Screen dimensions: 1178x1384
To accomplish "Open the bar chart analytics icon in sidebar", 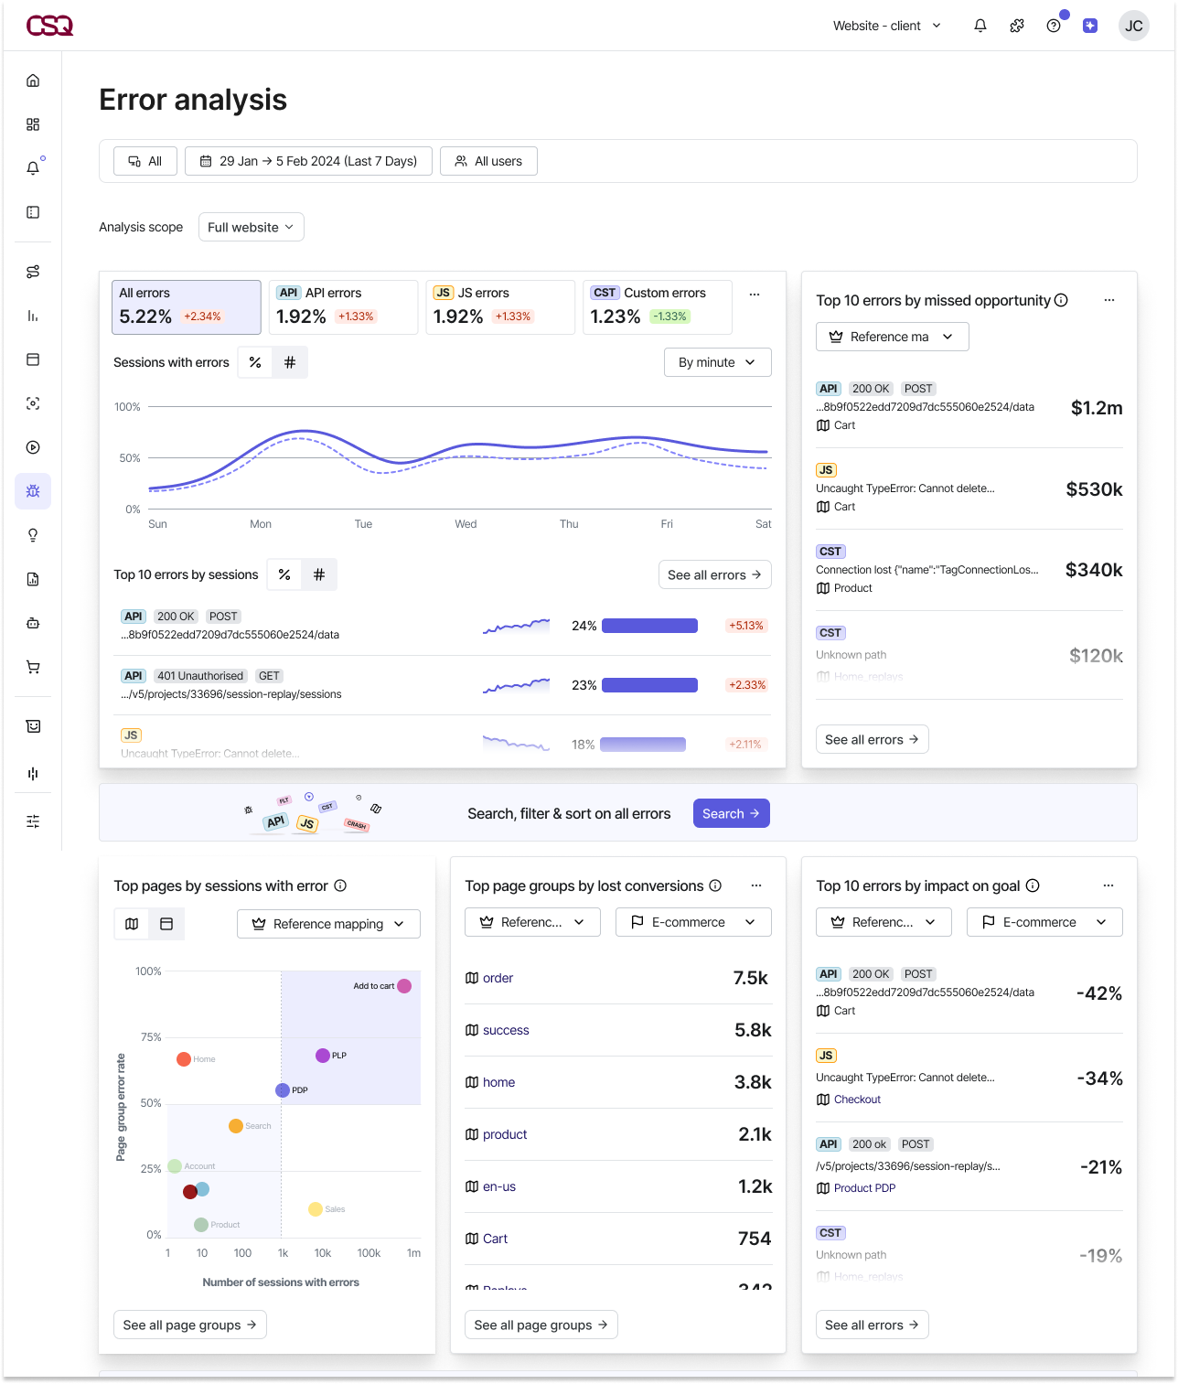I will click(x=33, y=316).
